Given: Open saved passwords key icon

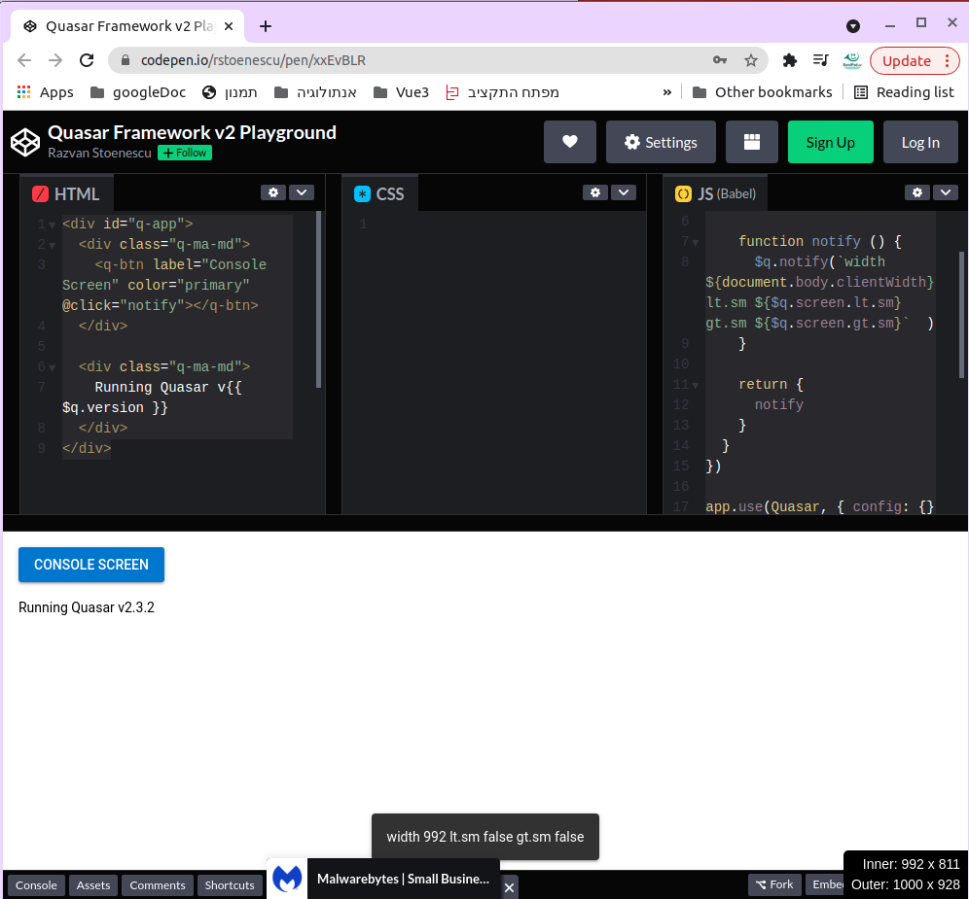Looking at the screenshot, I should 719,60.
